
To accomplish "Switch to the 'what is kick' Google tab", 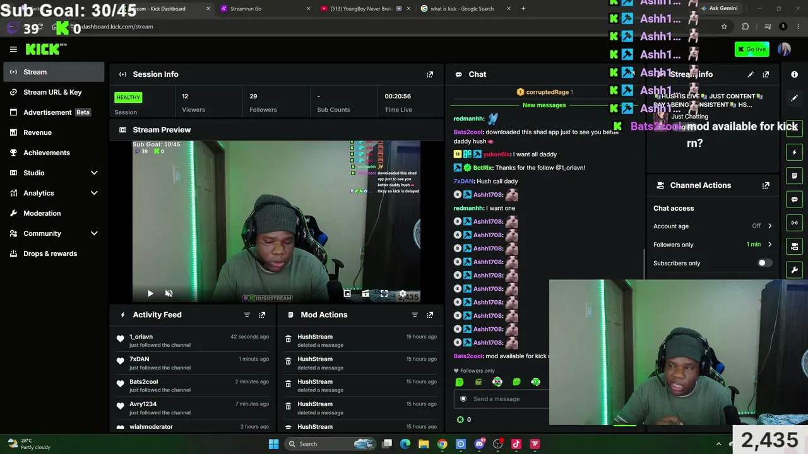I will pos(465,9).
